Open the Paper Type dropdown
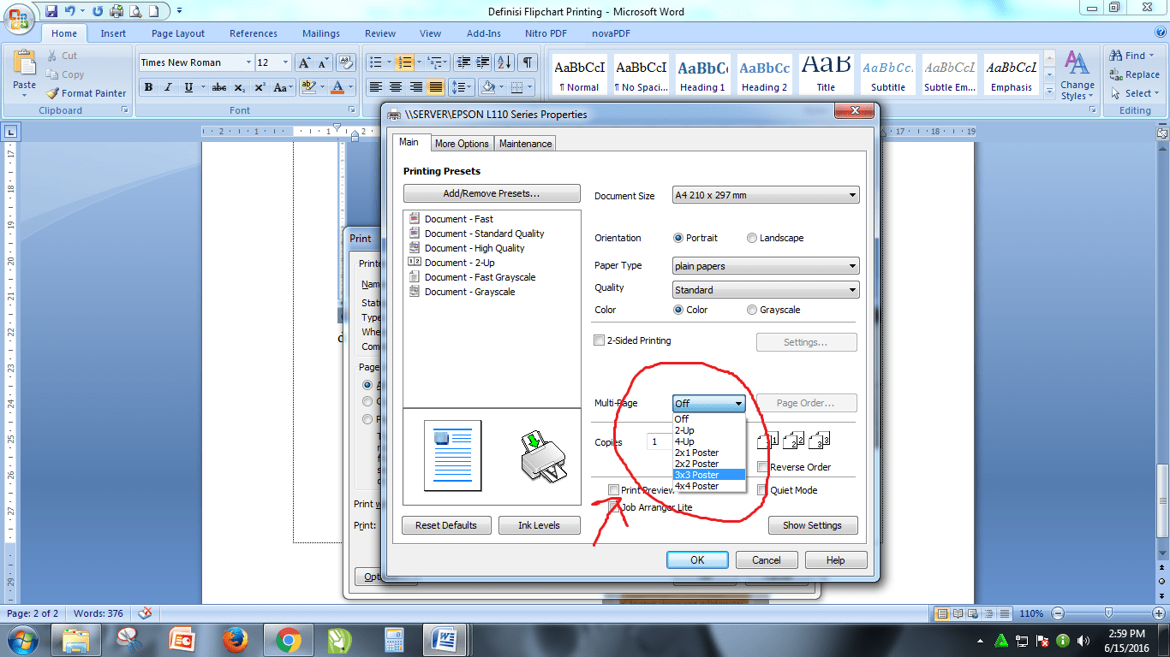Screen dimensions: 1170x657 tap(766, 266)
